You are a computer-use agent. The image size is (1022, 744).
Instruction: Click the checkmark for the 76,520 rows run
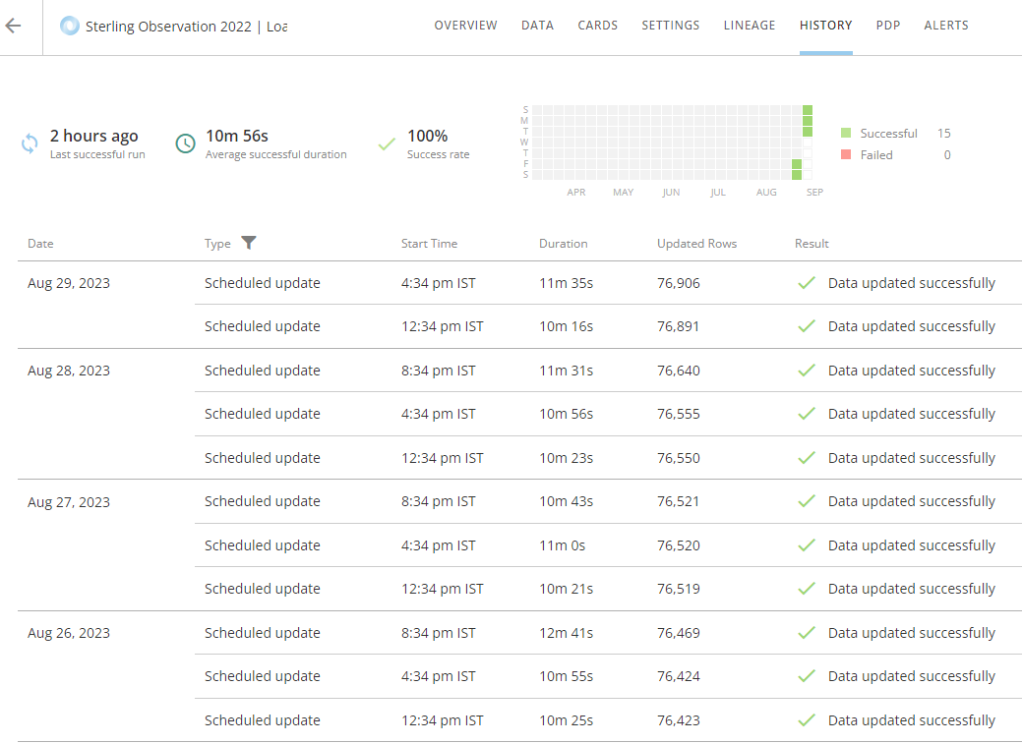pos(807,545)
